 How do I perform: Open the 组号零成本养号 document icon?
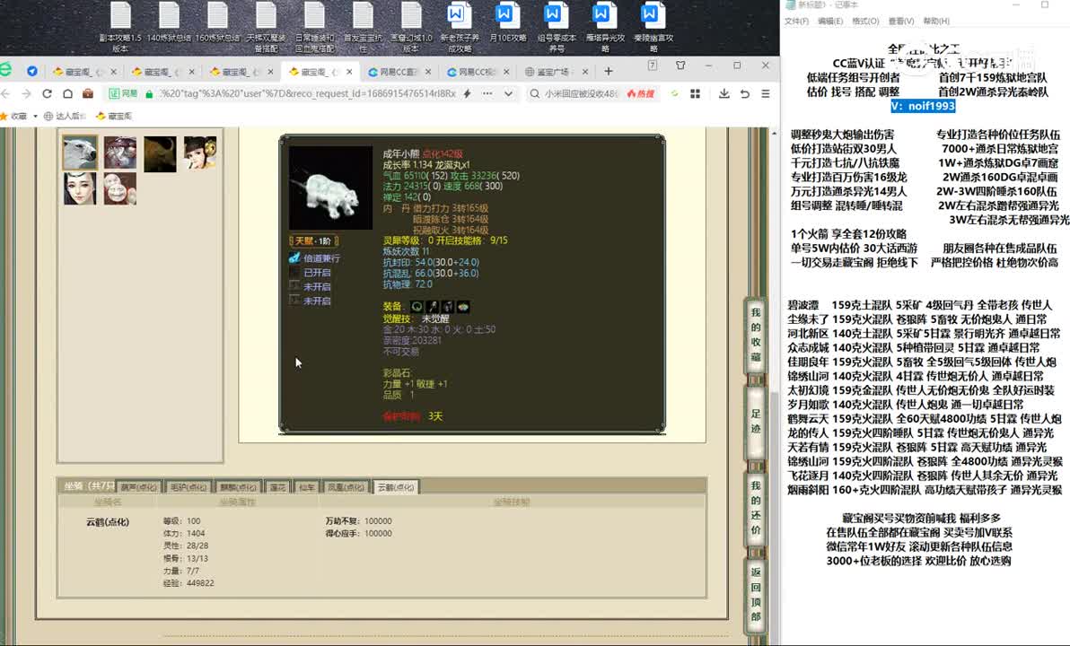tap(557, 27)
